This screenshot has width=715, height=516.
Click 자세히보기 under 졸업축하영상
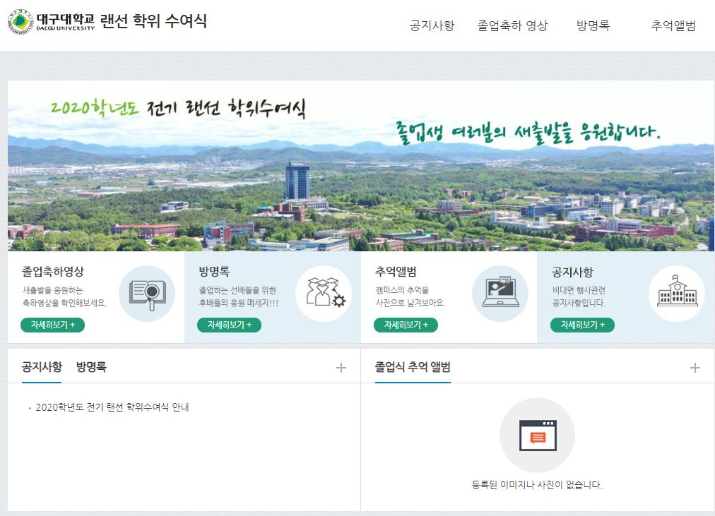click(52, 325)
